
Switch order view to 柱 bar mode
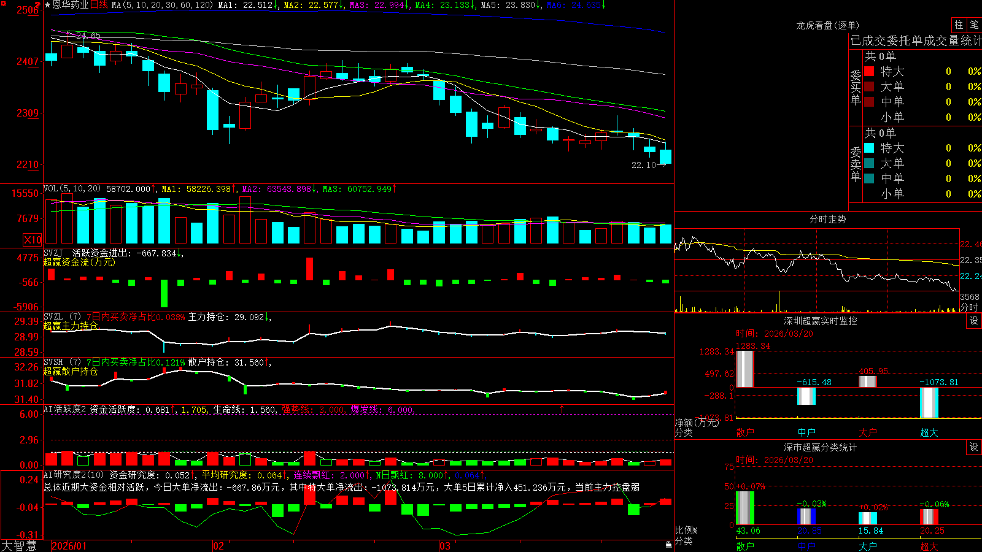point(959,25)
